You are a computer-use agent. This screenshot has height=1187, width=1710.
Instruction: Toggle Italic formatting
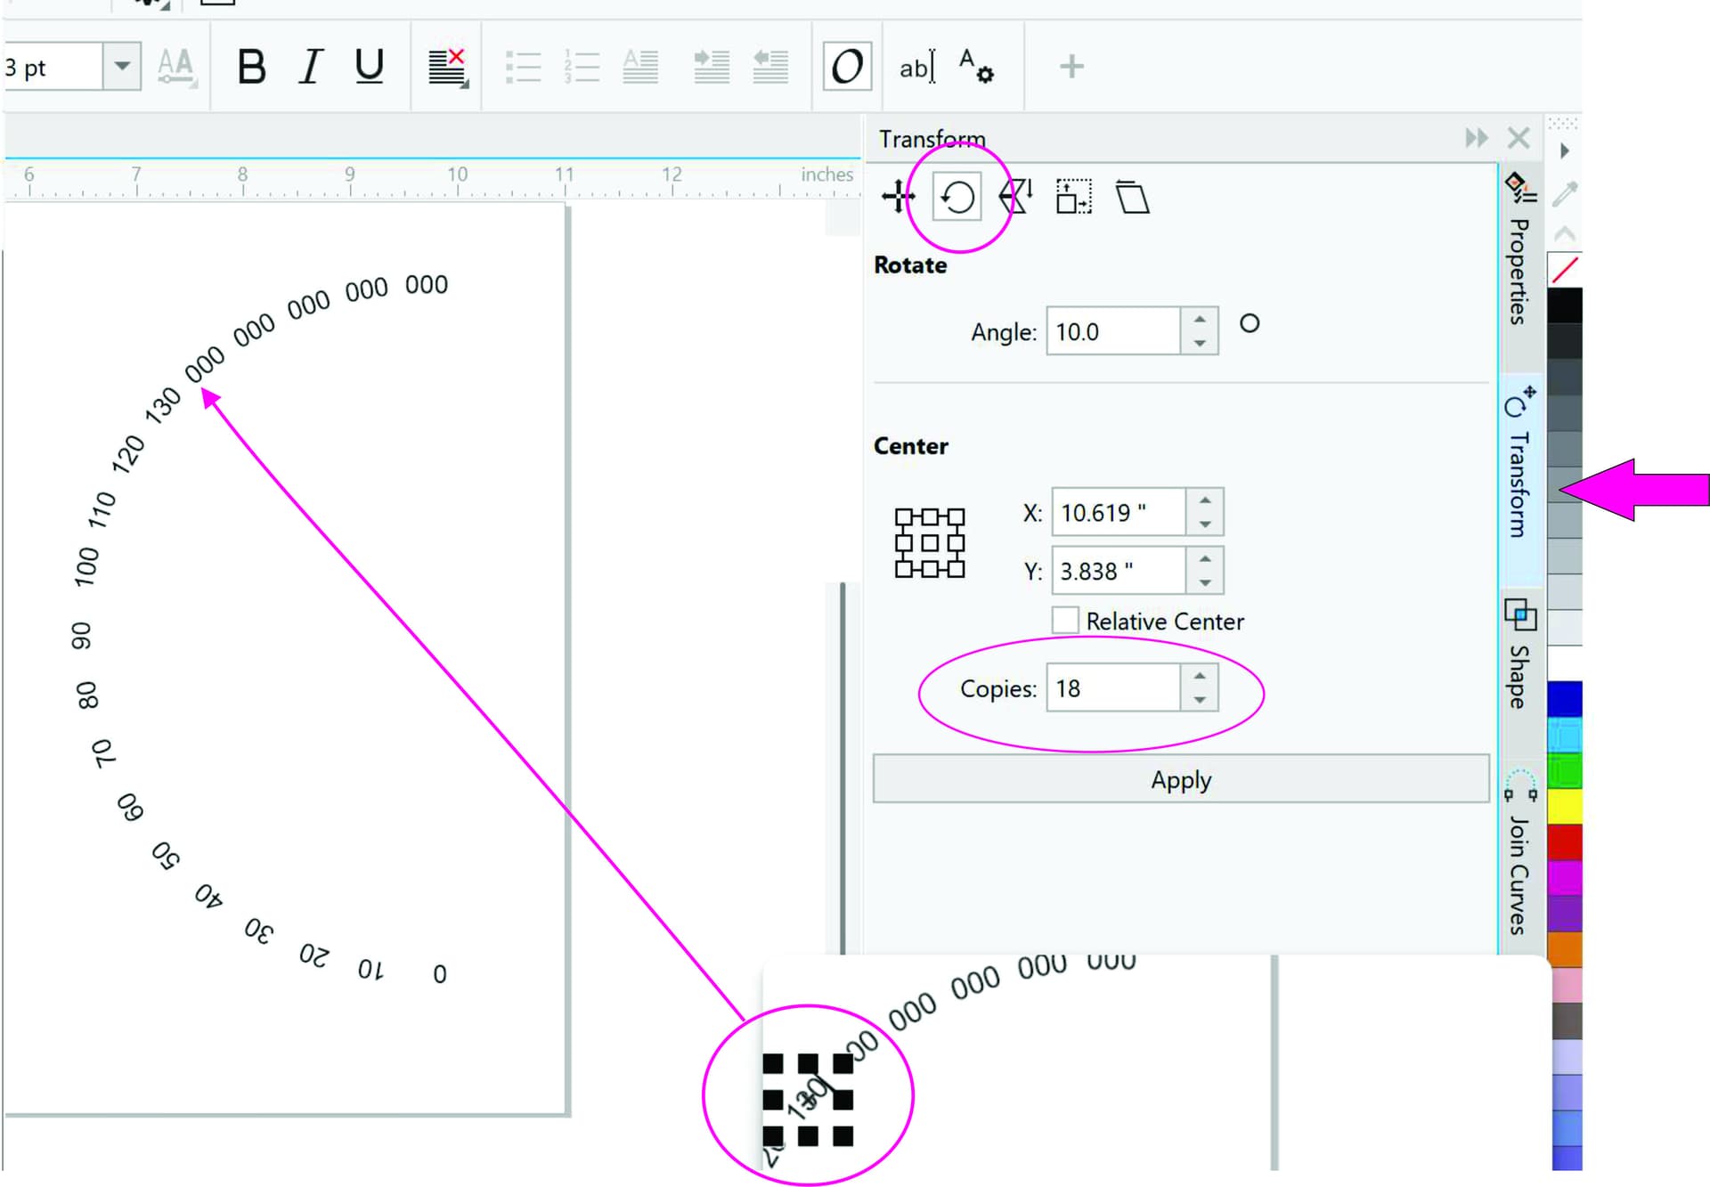point(310,67)
